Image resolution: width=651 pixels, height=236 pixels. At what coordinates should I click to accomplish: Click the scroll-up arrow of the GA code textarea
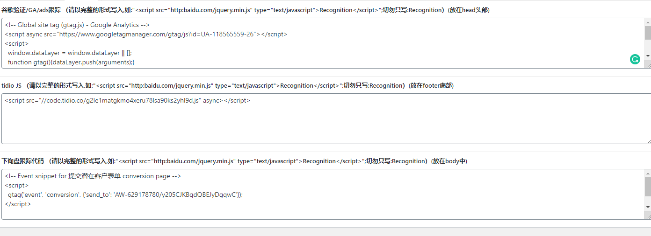(648, 22)
